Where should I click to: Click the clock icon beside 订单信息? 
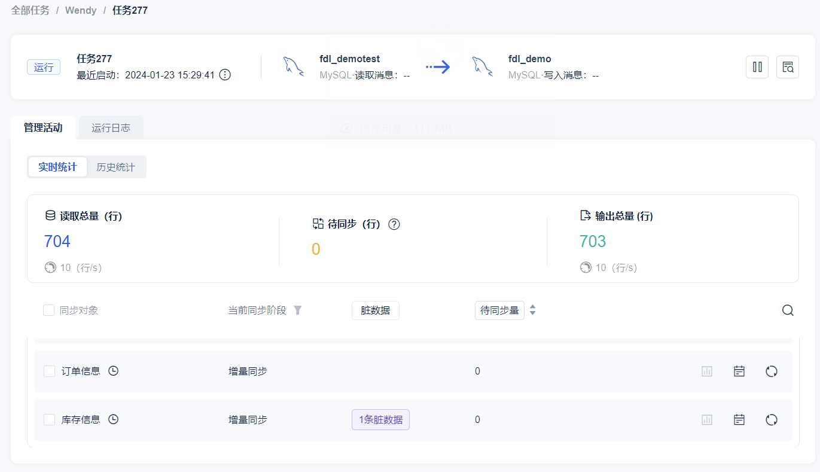[x=113, y=371]
